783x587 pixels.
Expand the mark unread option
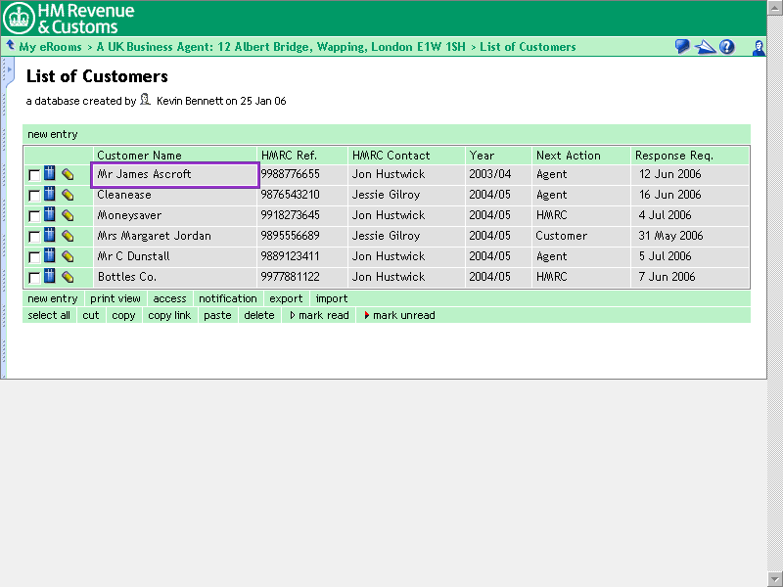(398, 315)
